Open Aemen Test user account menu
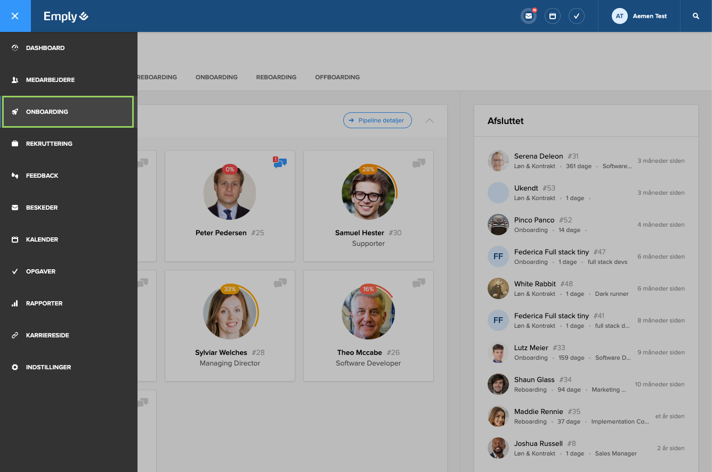The height and width of the screenshot is (472, 712). point(640,16)
